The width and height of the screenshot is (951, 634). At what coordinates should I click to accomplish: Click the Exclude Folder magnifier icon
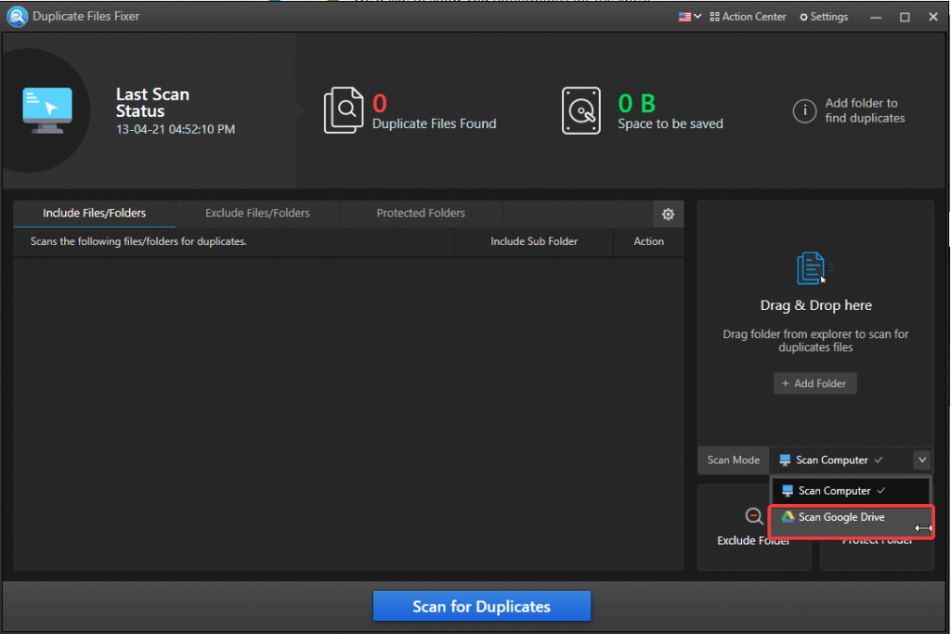point(754,516)
